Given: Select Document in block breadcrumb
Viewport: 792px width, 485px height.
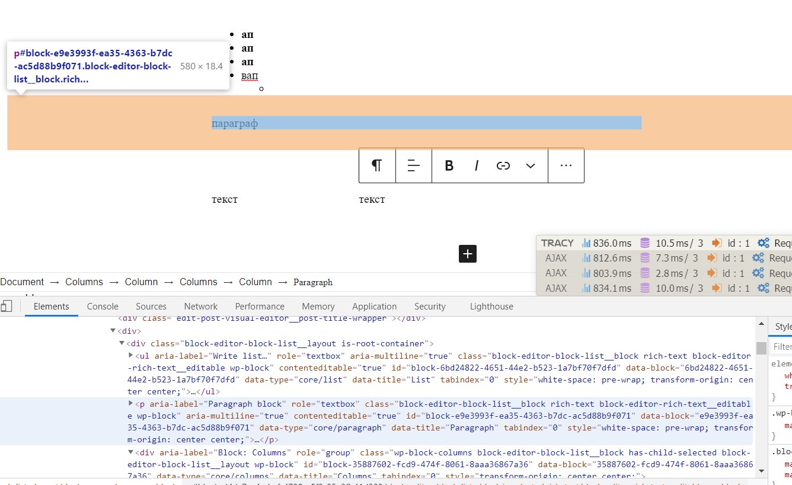Looking at the screenshot, I should coord(22,282).
